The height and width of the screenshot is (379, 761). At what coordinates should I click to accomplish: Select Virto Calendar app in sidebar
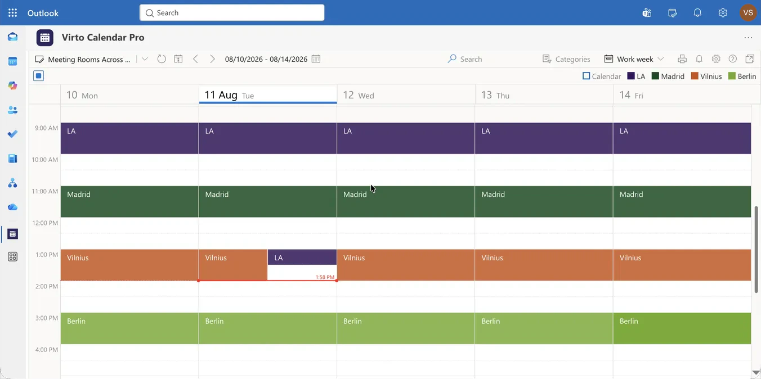tap(12, 233)
